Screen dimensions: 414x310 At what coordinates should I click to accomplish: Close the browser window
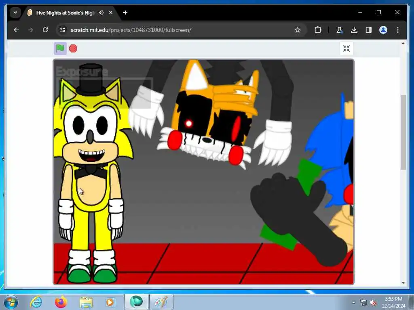[x=397, y=12]
